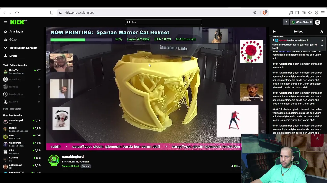The height and width of the screenshot is (183, 327).
Task: Click the viewer count beside channel info
Action: pos(236,166)
